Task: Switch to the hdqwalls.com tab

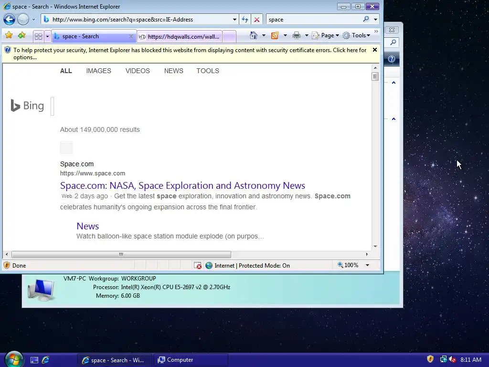Action: [180, 36]
